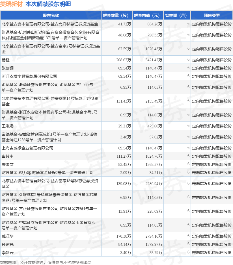The width and height of the screenshot is (233, 265).
Task: Click shareholder name 李娇云
Action: (7, 253)
